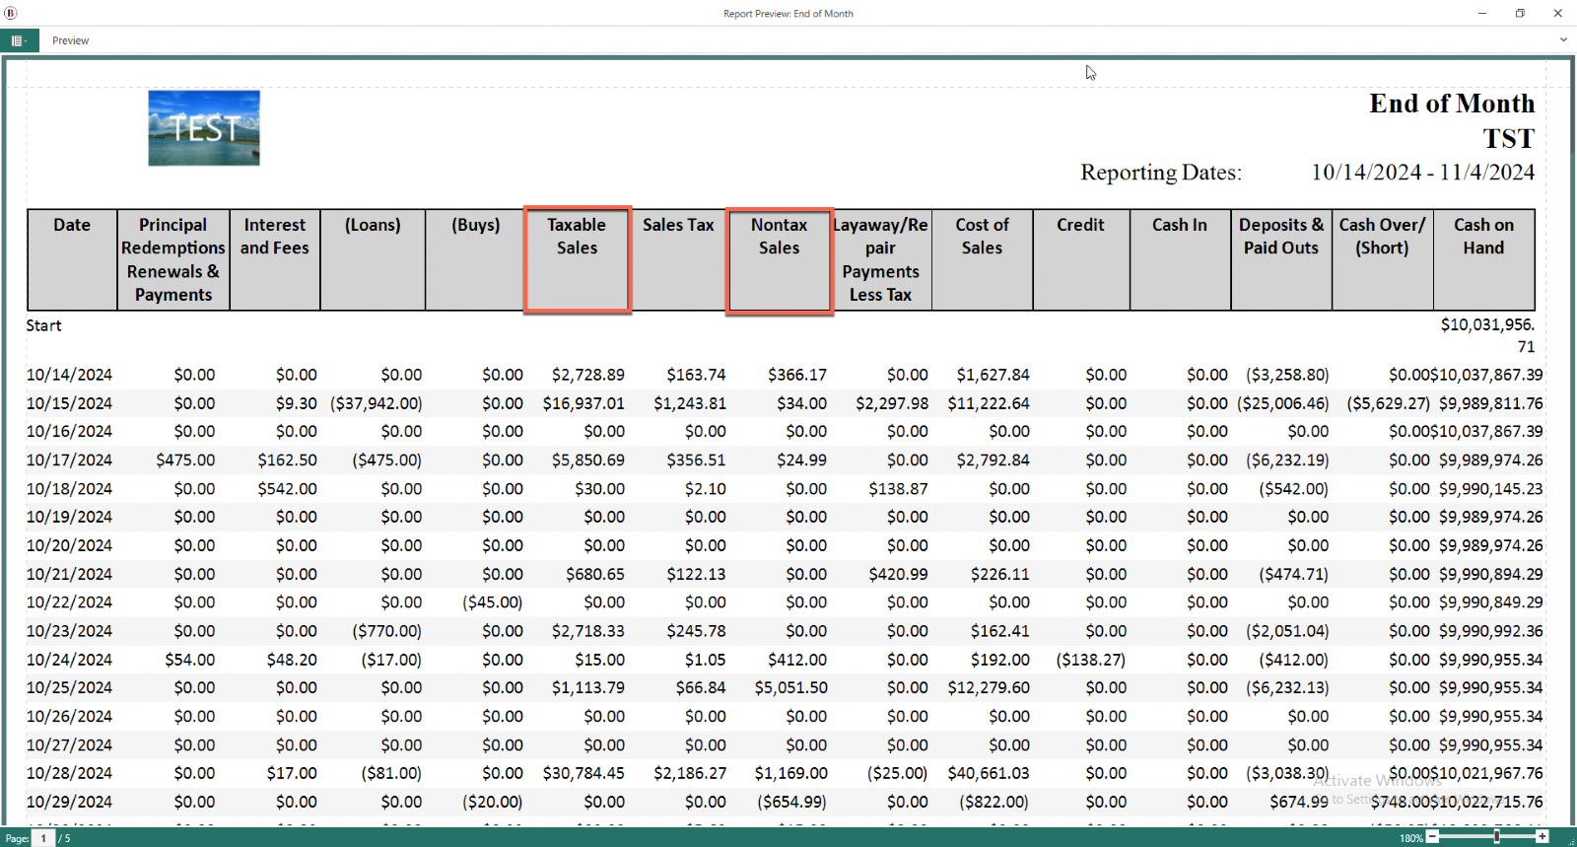Zoom out with the minus button

click(1433, 837)
